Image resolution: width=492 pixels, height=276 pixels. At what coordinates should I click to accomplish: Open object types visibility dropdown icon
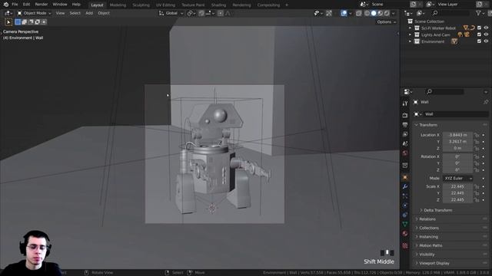pos(317,13)
